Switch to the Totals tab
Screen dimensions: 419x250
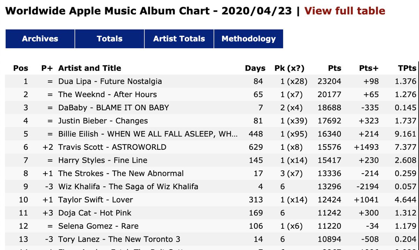coord(110,39)
